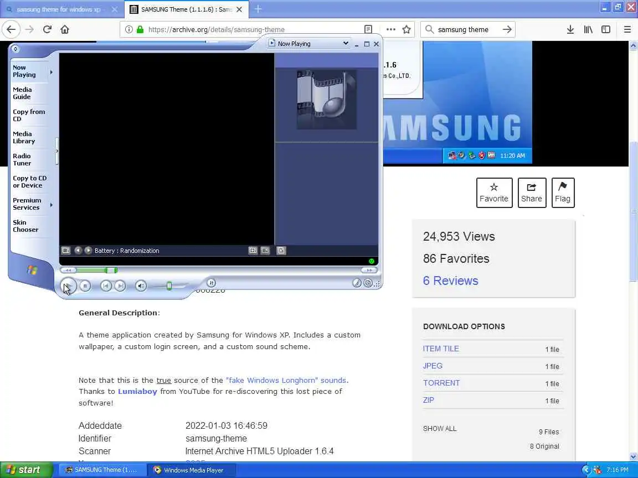Click the media information page icon
The height and width of the screenshot is (478, 638).
(281, 251)
